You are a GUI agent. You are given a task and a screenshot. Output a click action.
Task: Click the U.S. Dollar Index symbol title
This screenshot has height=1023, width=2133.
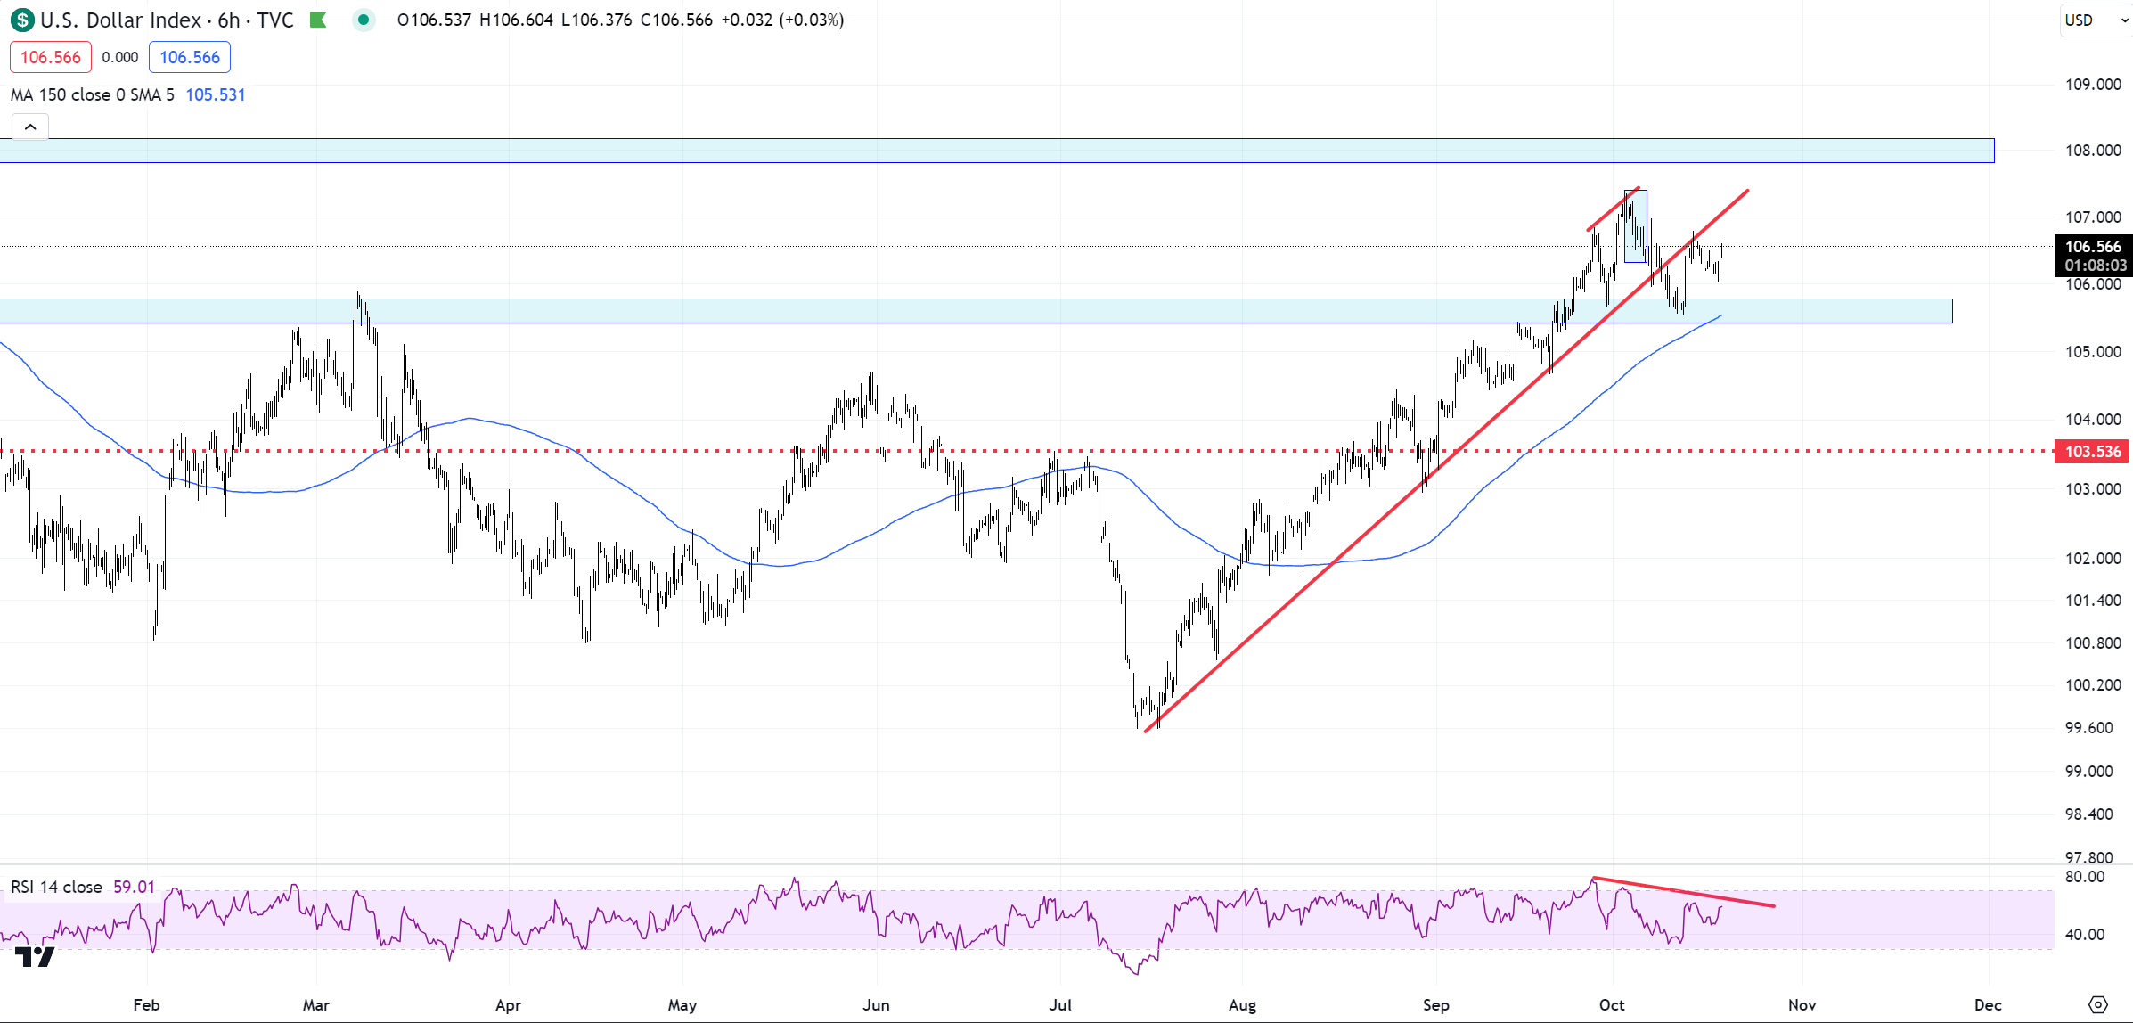[x=120, y=20]
